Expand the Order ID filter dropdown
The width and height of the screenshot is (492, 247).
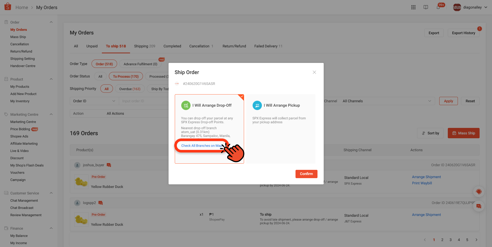[94, 101]
